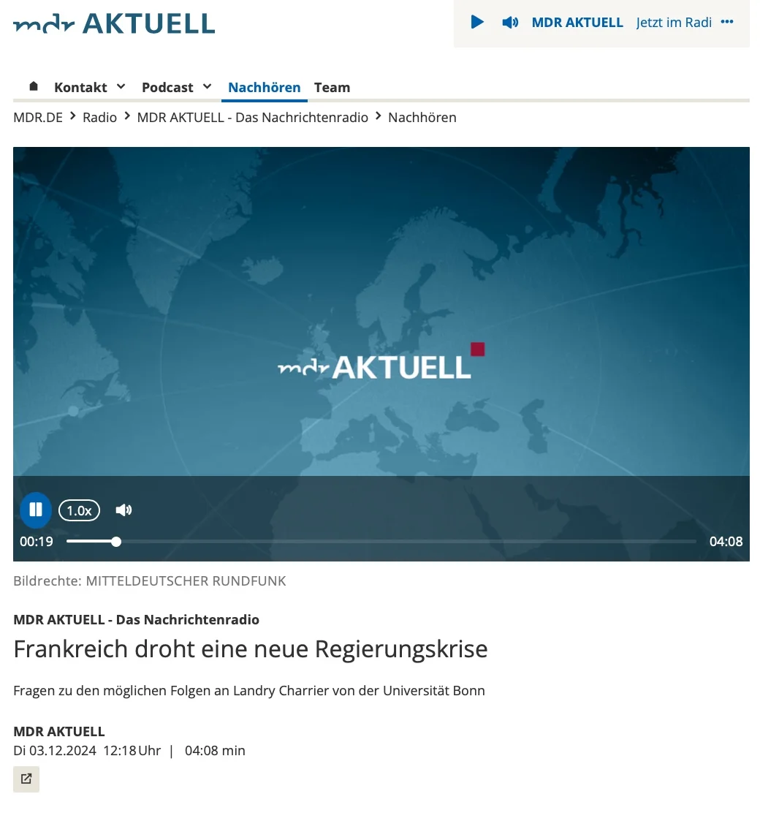Open the three-dots more options menu

727,22
